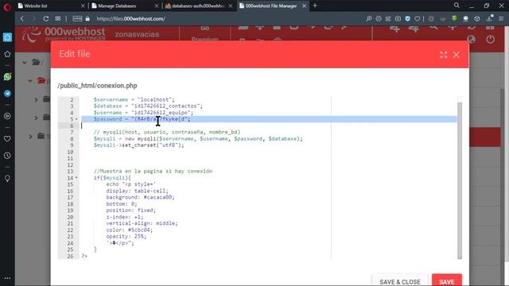Screen dimensions: 509x286
Task: Click the new mysqli connection line
Action: pyautogui.click(x=198, y=139)
